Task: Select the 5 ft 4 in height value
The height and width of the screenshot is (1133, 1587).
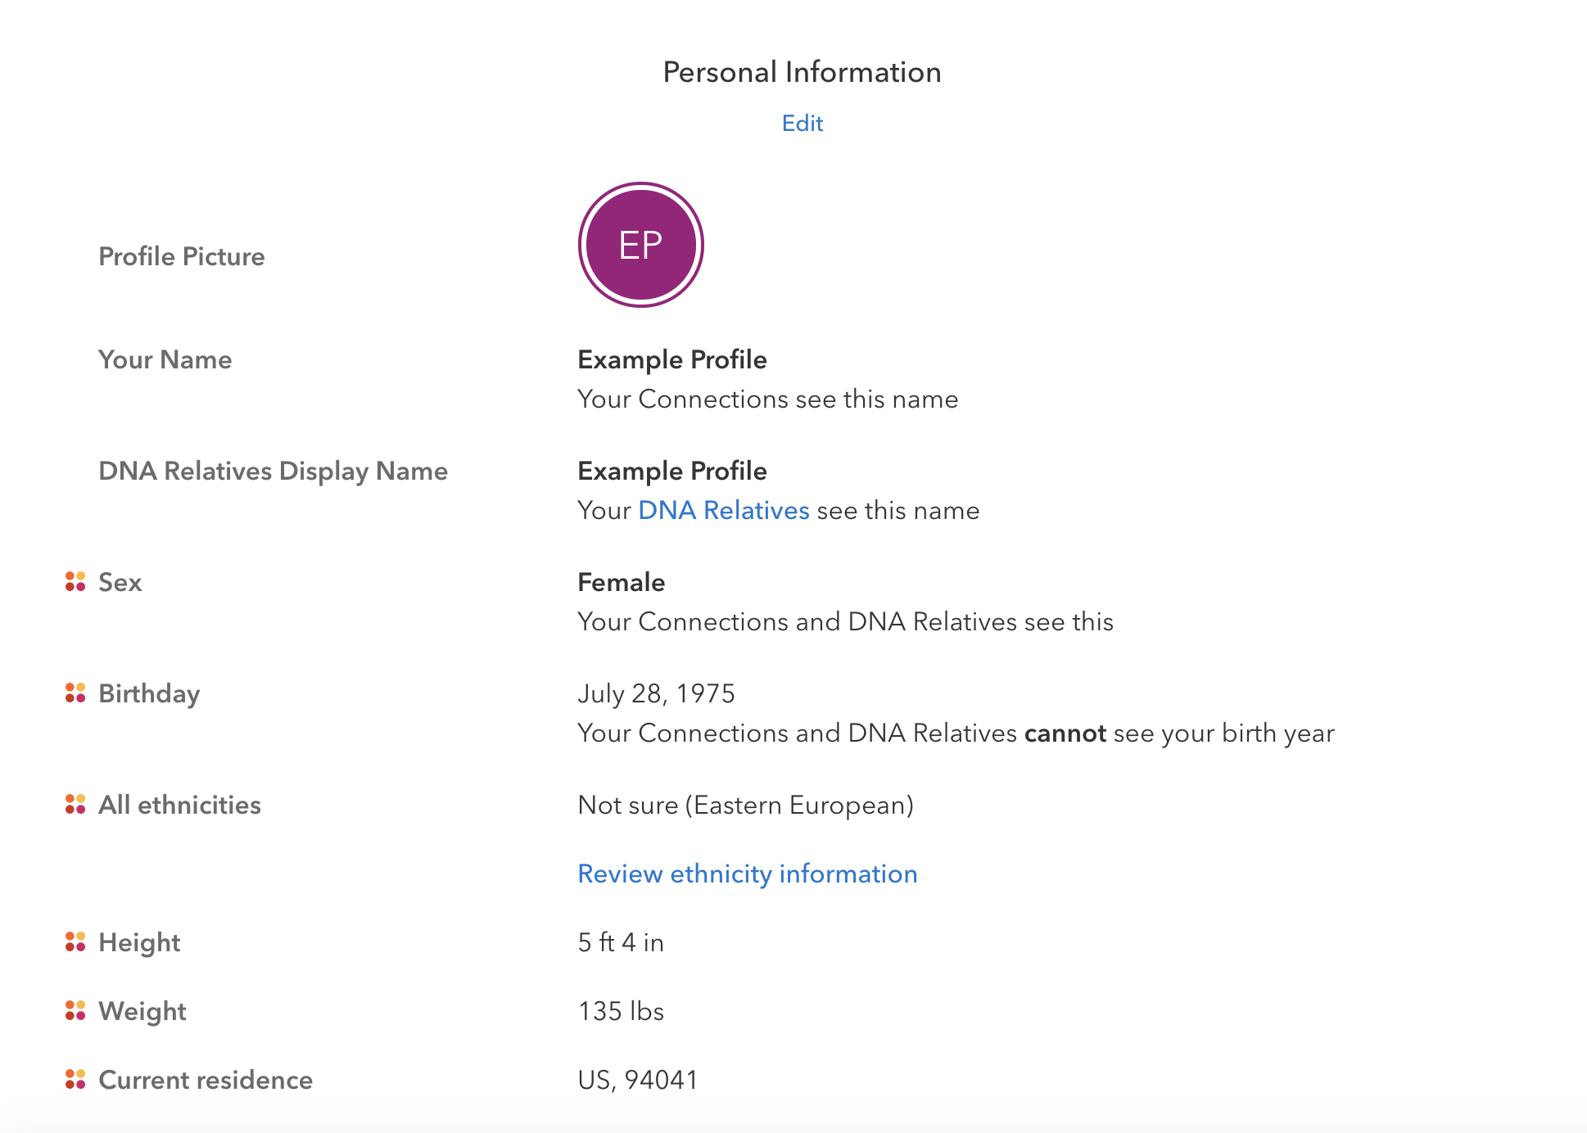Action: [622, 942]
